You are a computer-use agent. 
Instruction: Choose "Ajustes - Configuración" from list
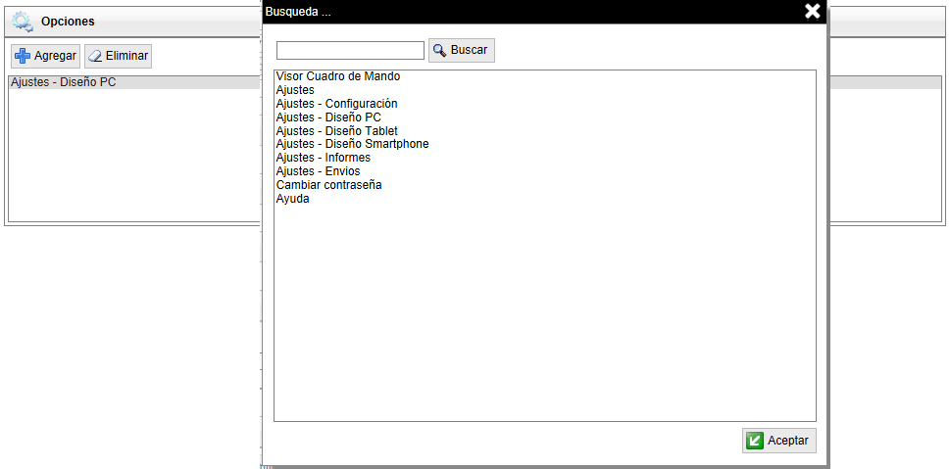click(x=336, y=104)
